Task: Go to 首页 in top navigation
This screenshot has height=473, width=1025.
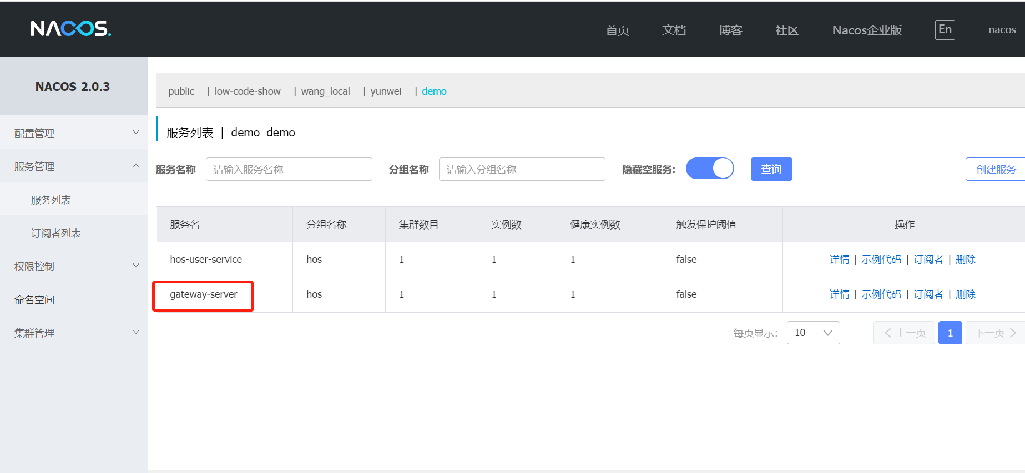Action: click(617, 30)
